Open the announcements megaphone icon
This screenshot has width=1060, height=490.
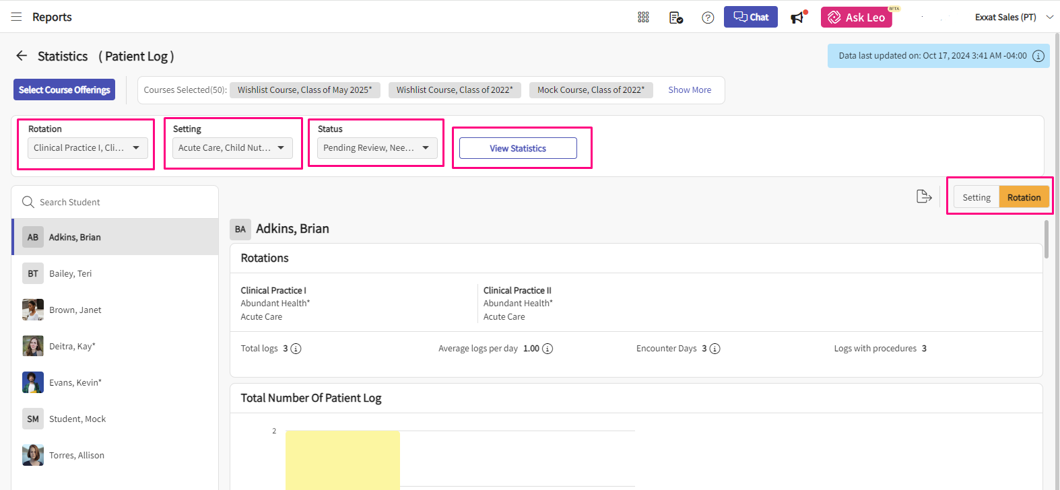pos(798,17)
